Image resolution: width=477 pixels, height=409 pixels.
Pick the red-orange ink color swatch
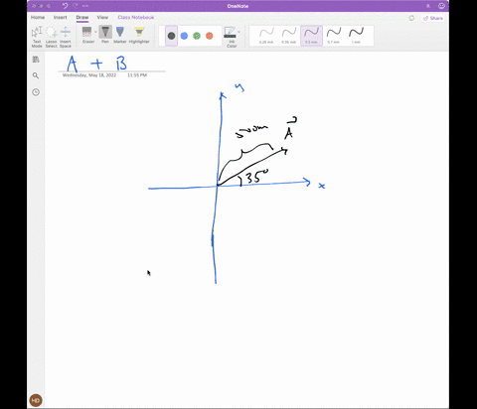tap(210, 36)
